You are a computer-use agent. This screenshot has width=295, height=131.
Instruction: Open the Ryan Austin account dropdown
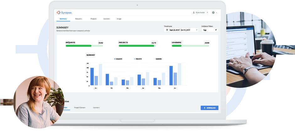coord(200,13)
